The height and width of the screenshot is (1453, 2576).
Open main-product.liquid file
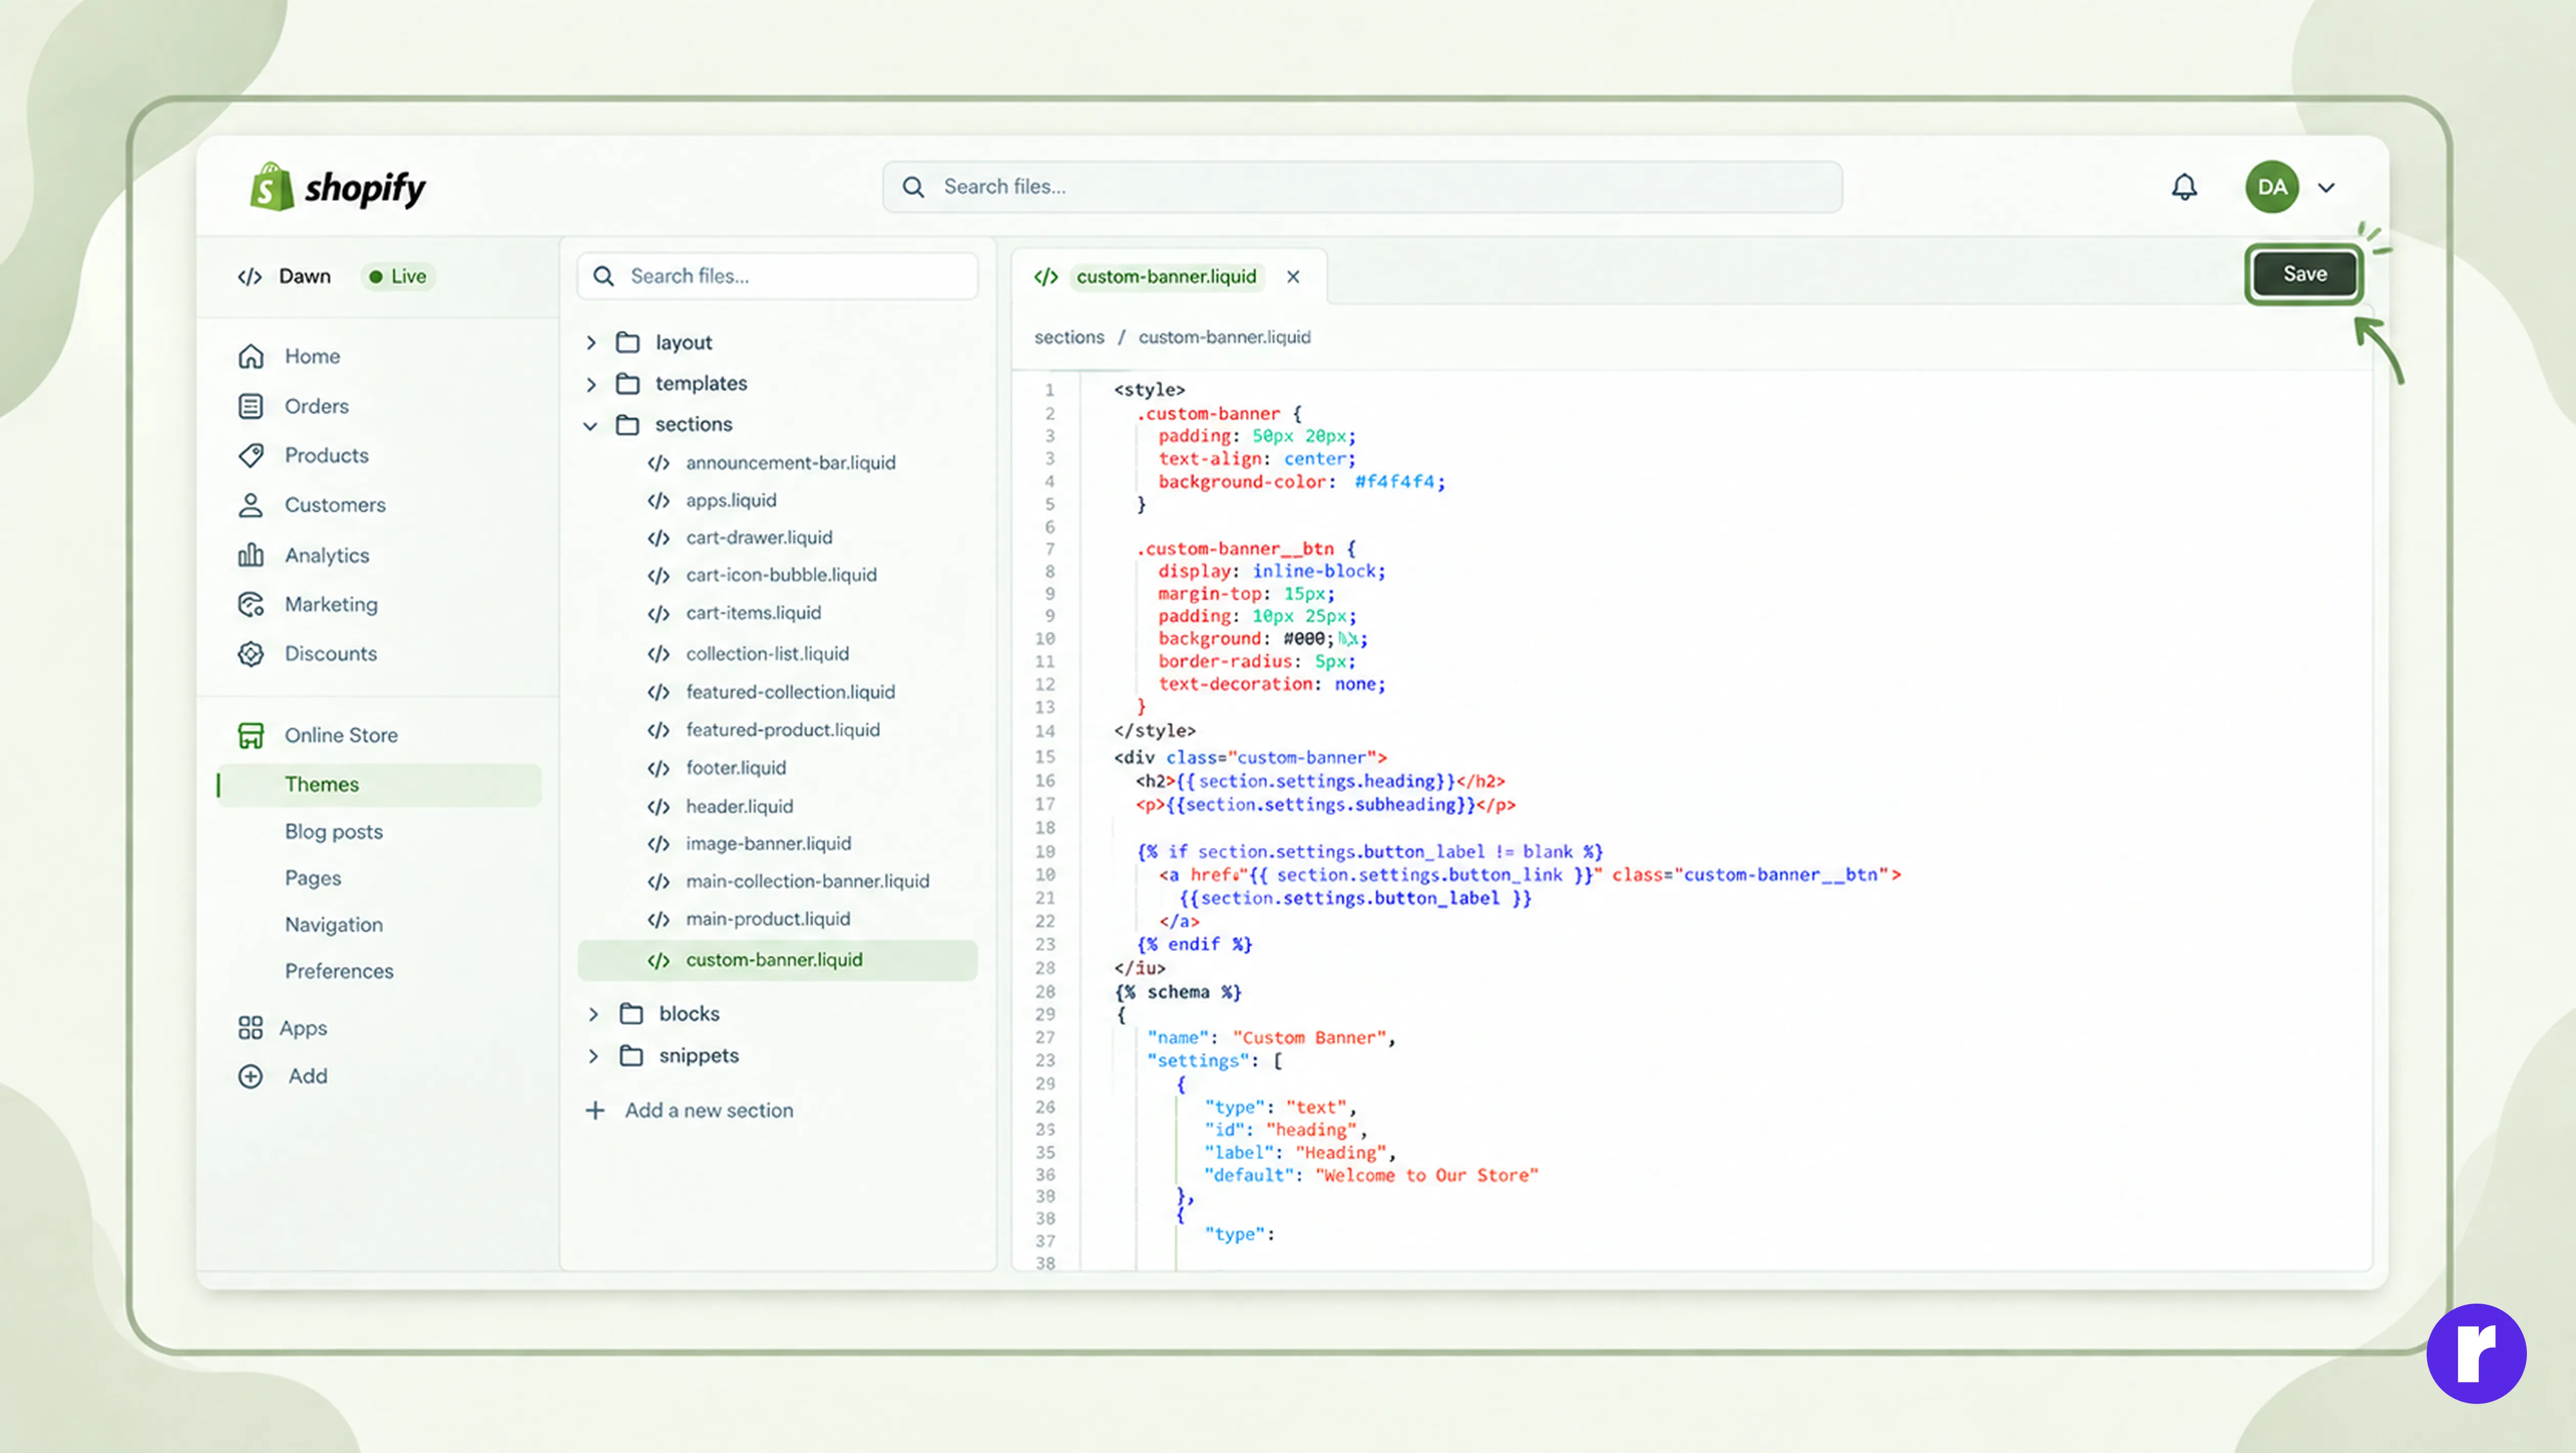[x=767, y=919]
